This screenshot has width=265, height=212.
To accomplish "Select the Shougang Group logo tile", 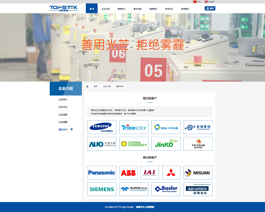I will coord(198,127).
